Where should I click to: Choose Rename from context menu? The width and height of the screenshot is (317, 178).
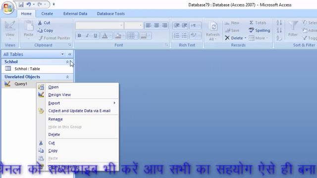78,119
